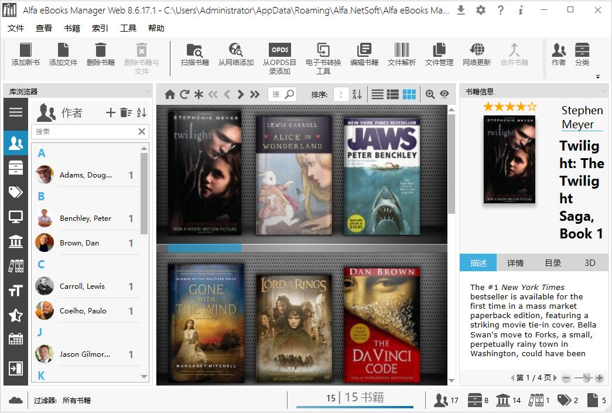This screenshot has width=612, height=413.
Task: Select the monitor sidebar icon
Action: click(x=16, y=217)
